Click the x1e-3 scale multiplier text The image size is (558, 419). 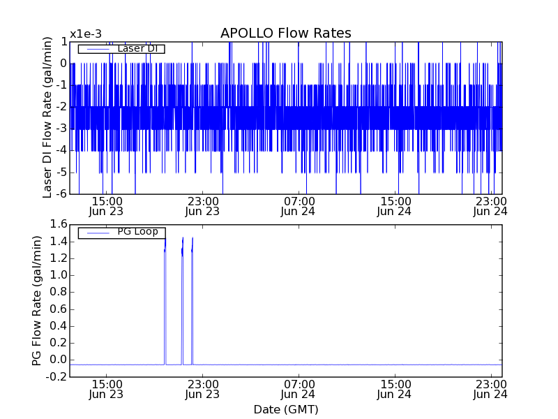[86, 34]
